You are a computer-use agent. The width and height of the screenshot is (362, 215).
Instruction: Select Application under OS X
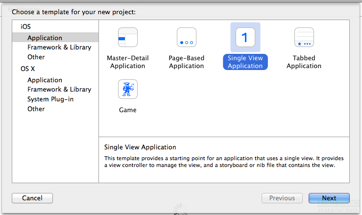[x=45, y=80]
